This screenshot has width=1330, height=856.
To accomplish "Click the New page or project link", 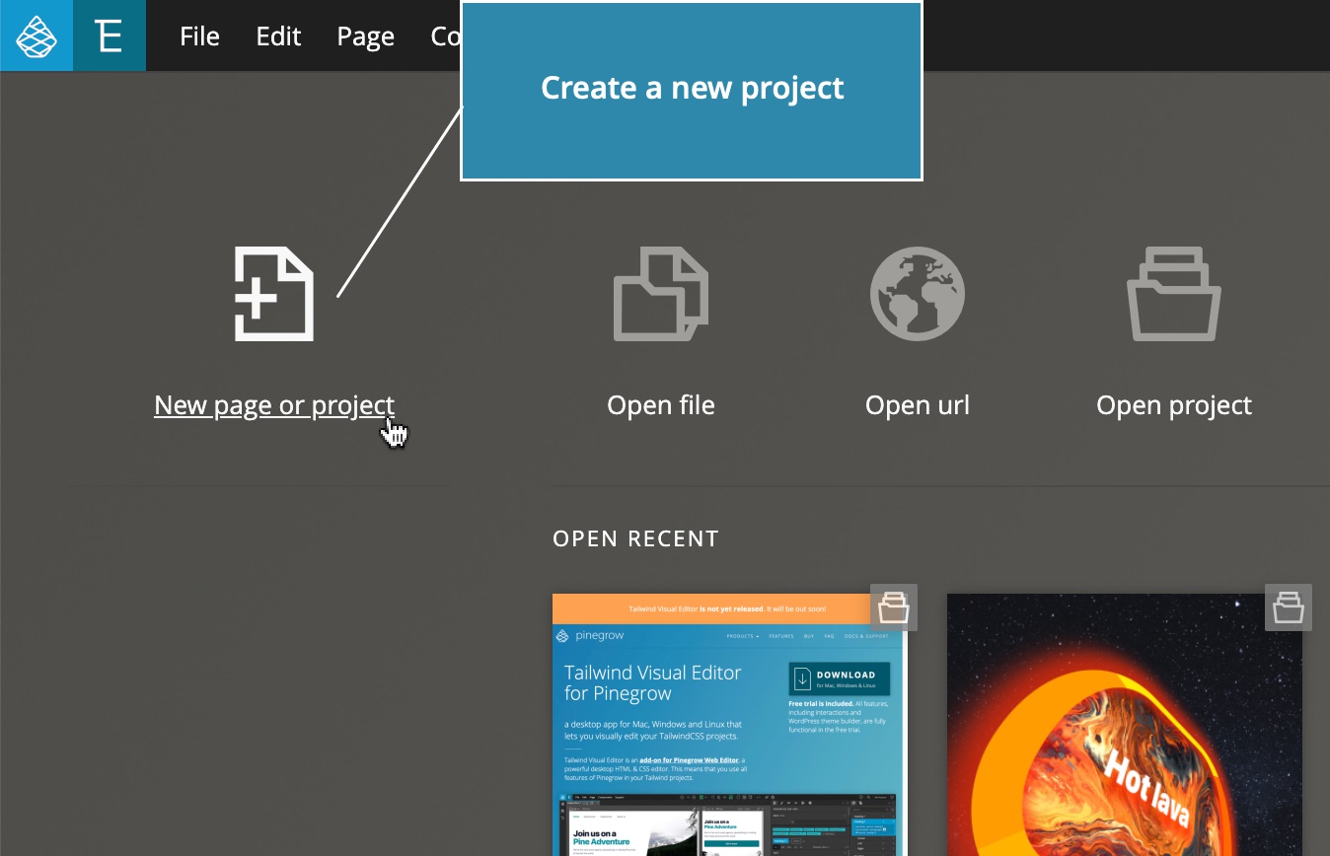I will click(274, 405).
